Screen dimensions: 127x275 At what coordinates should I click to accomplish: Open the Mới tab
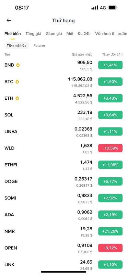coord(70,34)
